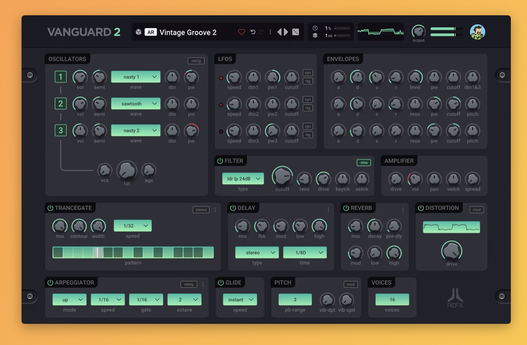Click the voices layers icon
Screen dimensions: 527x345
pyautogui.click(x=315, y=35)
